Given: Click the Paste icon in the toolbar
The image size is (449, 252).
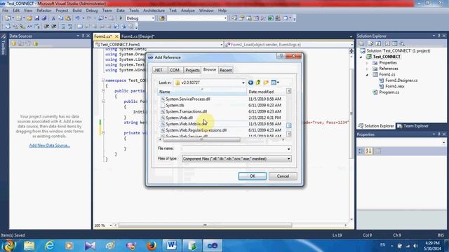Looking at the screenshot, I should (x=68, y=18).
